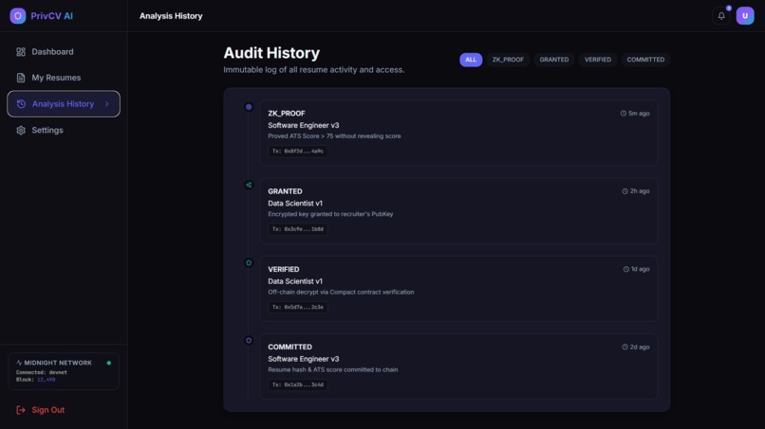Screen dimensions: 765x429
Task: Click the clock icon beside 5m ago
Action: tap(623, 113)
